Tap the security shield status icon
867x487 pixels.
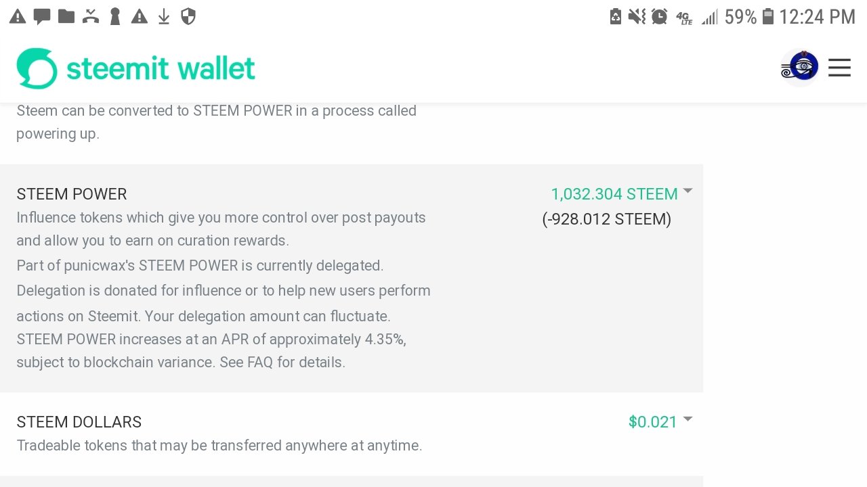pyautogui.click(x=188, y=17)
